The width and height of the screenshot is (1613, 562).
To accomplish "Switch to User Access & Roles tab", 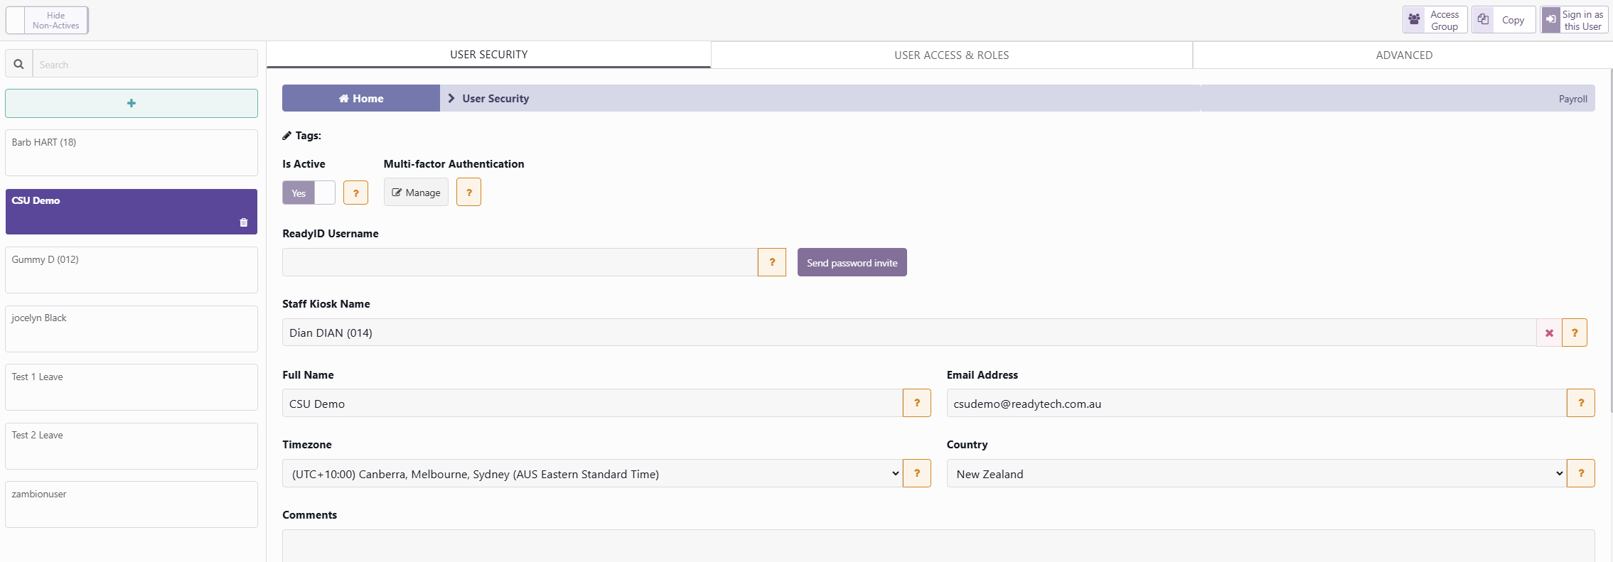I will 952,55.
